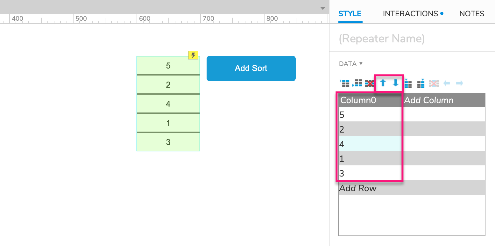The image size is (495, 246).
Task: Delete the selected repeater row
Action: (x=370, y=83)
